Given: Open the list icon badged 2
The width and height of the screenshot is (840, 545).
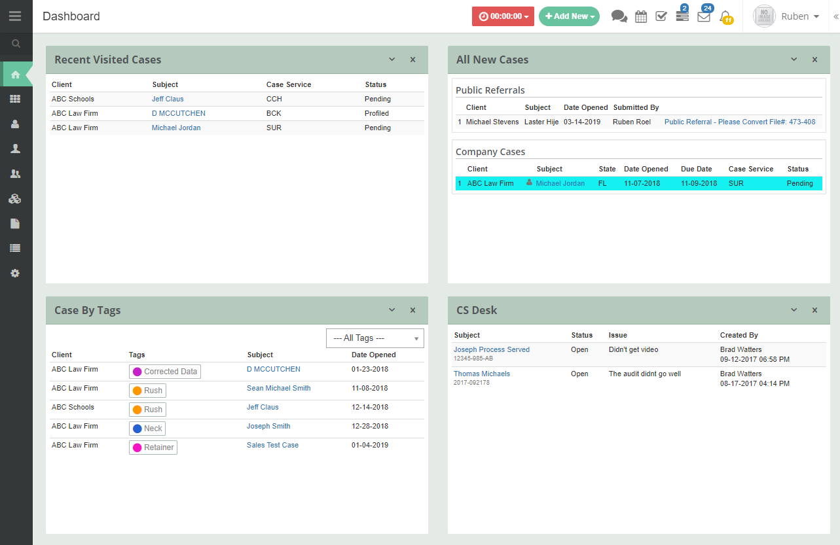Looking at the screenshot, I should (x=682, y=16).
